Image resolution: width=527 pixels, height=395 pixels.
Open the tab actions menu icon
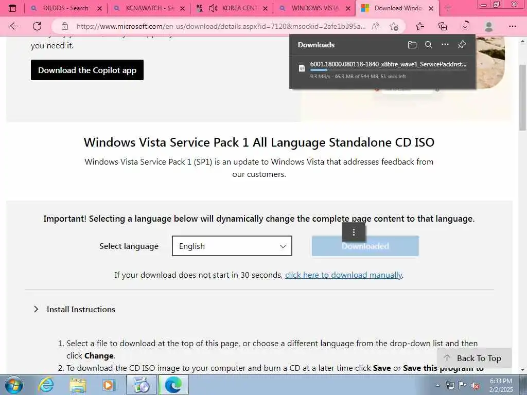tap(12, 8)
